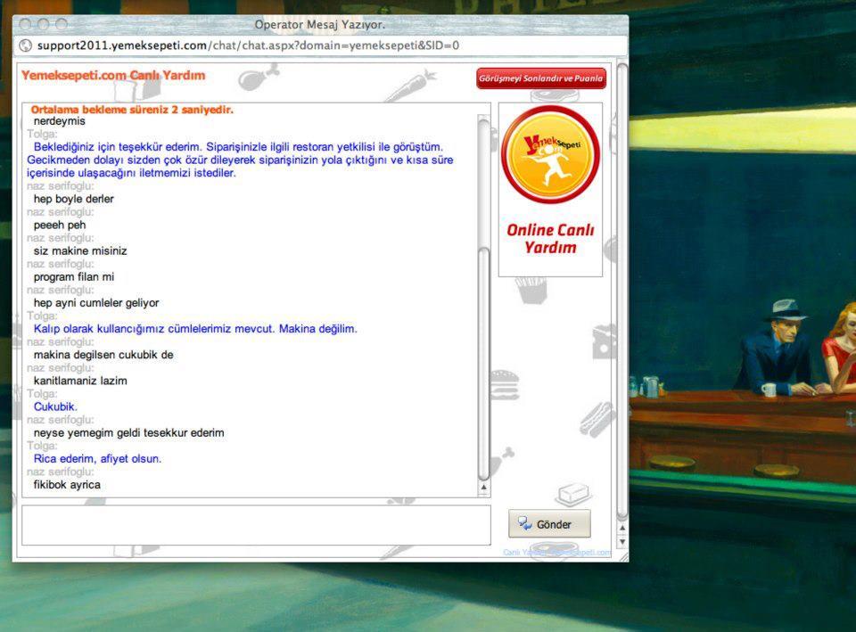The height and width of the screenshot is (632, 856).
Task: Click the Yemeksepeti.com Canlı Yardım heading
Action: tap(113, 75)
